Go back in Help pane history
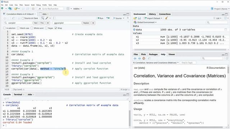The image size is (230, 129). [x=135, y=58]
